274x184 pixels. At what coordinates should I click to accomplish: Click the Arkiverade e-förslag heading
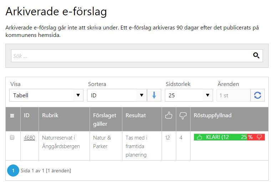(56, 11)
